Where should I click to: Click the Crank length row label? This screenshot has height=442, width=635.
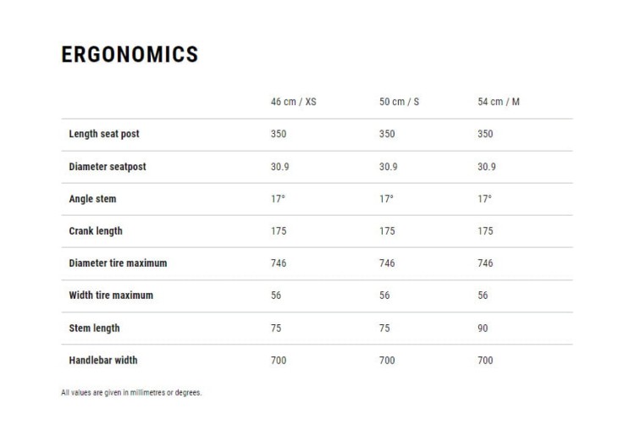96,231
